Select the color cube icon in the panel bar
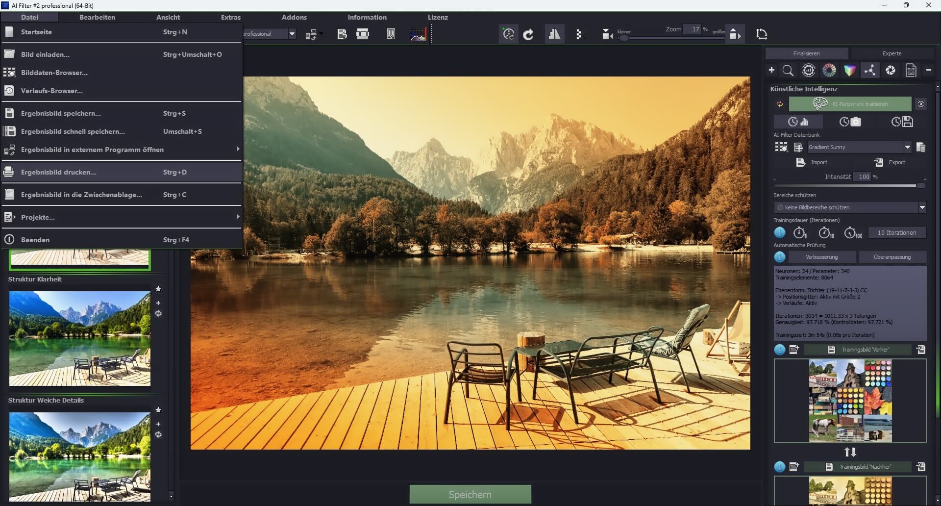941x506 pixels. [x=850, y=70]
